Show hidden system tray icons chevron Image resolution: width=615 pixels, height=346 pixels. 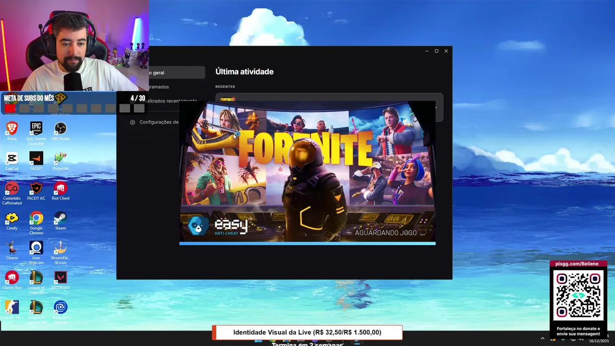542,338
